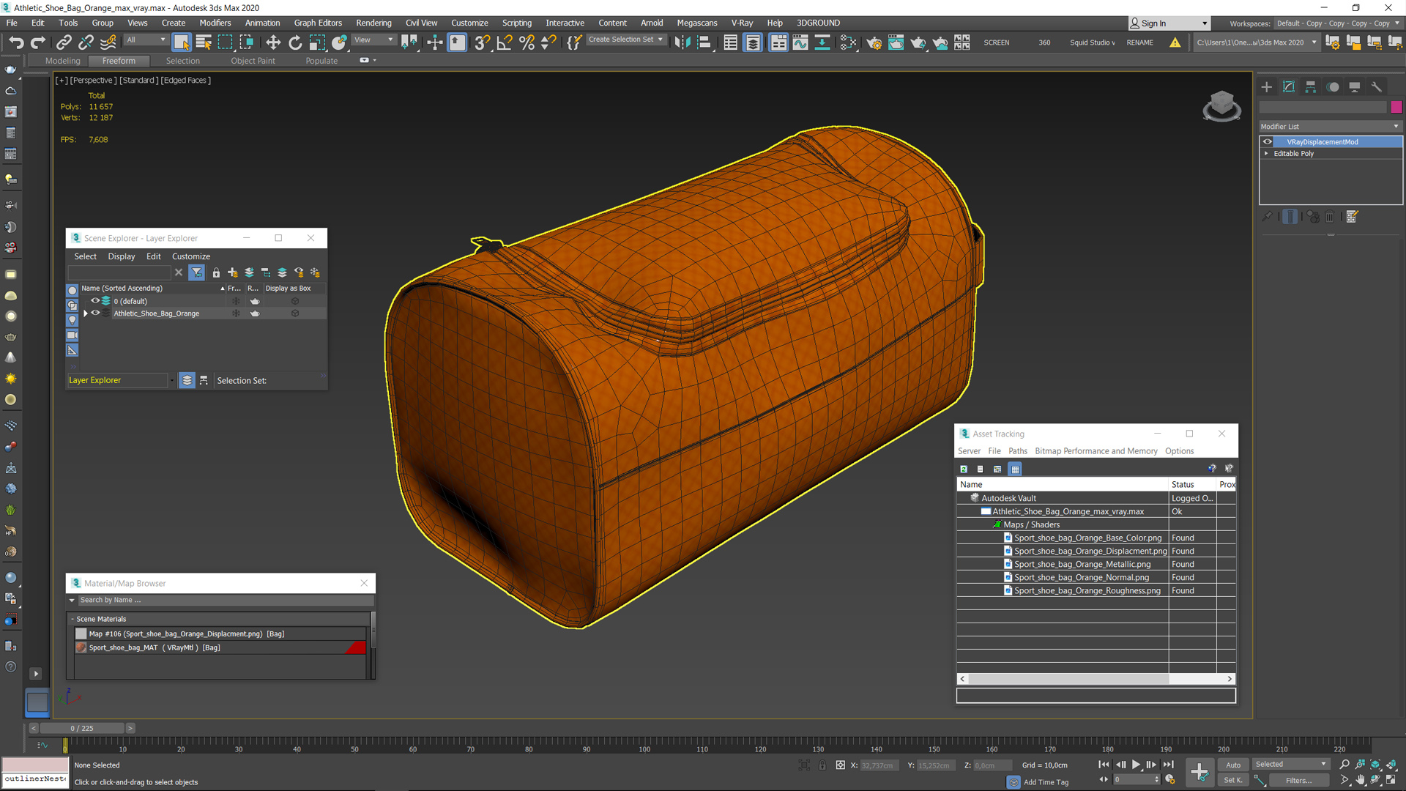Screen dimensions: 1406x791
Task: Click the Set Key button
Action: click(1233, 780)
